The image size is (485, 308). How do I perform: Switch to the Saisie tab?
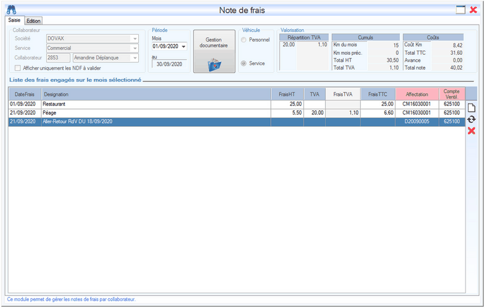15,20
